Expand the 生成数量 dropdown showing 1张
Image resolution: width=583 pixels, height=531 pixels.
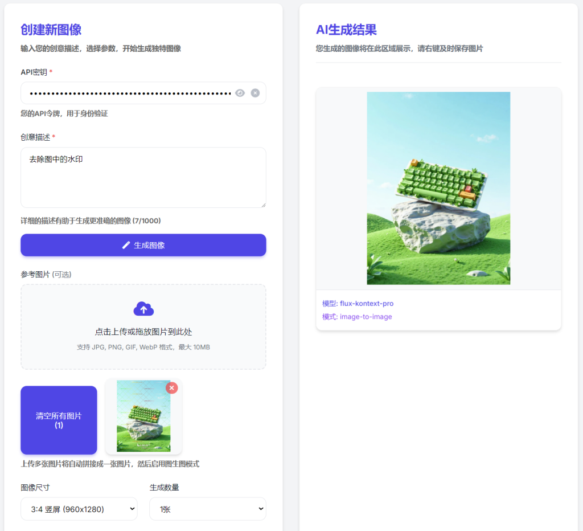click(207, 509)
